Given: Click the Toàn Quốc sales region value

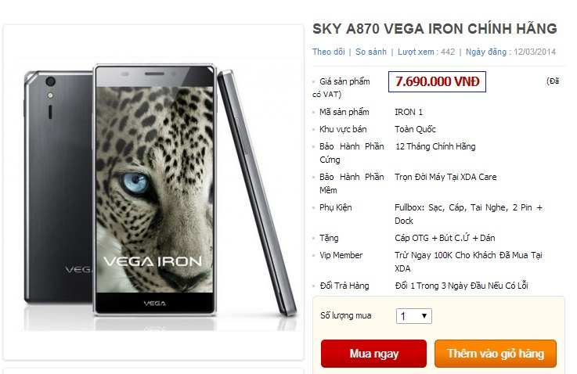Looking at the screenshot, I should coord(416,129).
